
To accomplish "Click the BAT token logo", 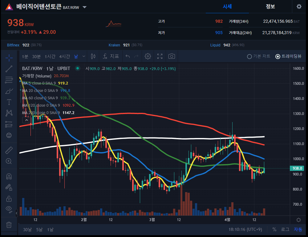I will pyautogui.click(x=9, y=7).
